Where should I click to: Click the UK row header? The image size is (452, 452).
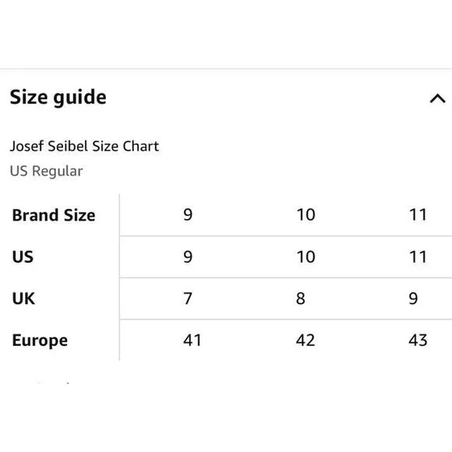coord(23,298)
